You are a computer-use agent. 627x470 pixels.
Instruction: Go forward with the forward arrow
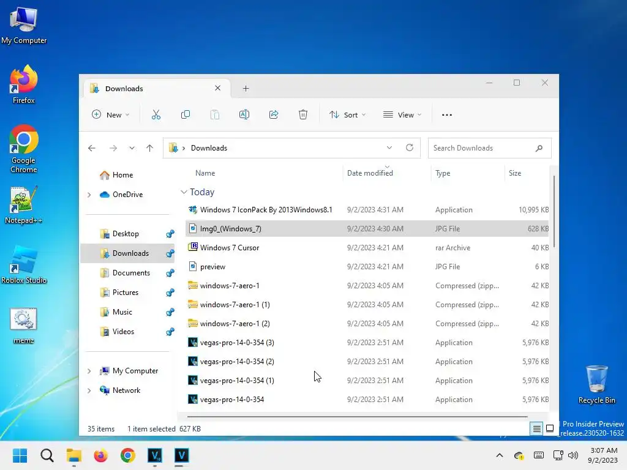pos(113,148)
